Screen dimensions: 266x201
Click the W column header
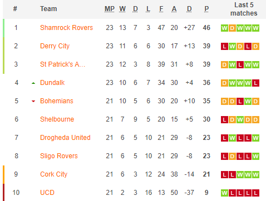(x=122, y=9)
